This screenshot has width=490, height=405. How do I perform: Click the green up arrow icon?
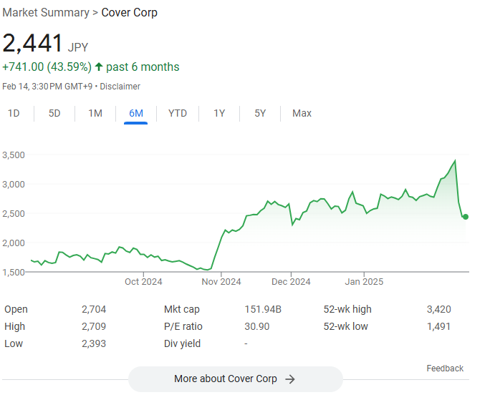pyautogui.click(x=99, y=67)
